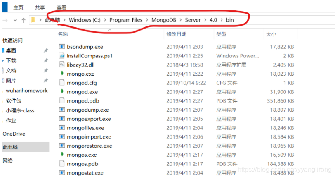Open the 作业 folder in sidebar

[11, 120]
